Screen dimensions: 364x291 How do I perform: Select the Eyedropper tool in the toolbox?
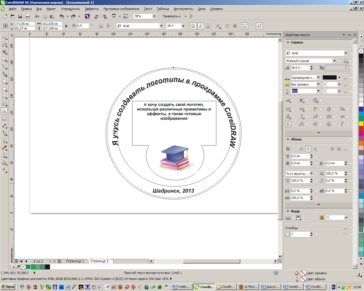(4, 148)
